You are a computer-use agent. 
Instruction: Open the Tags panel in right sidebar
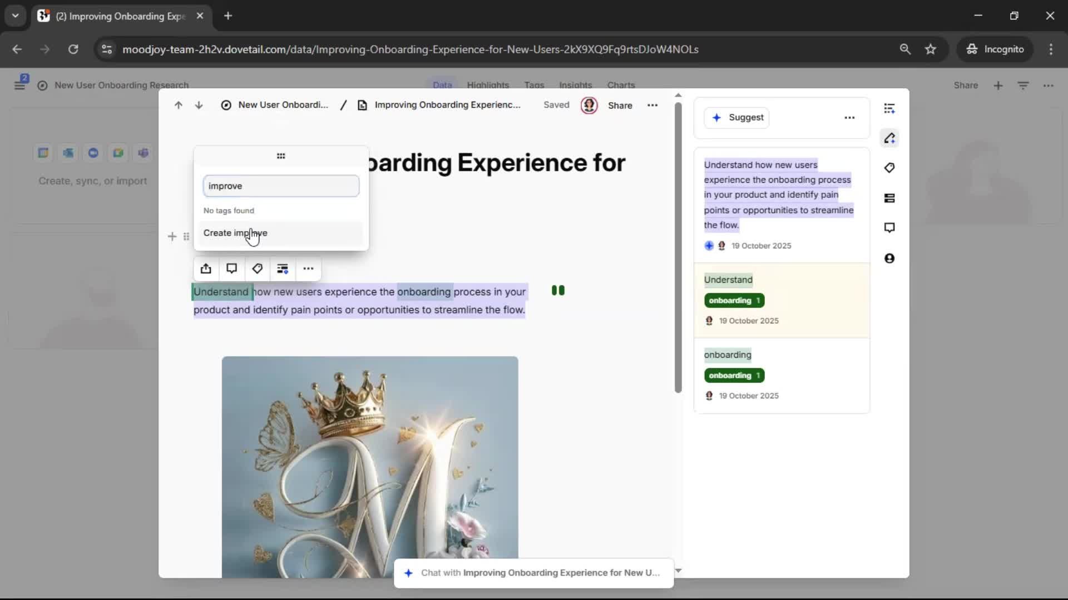point(889,168)
